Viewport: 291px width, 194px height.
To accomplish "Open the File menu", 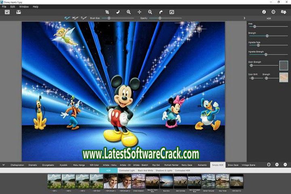I will pos(4,7).
